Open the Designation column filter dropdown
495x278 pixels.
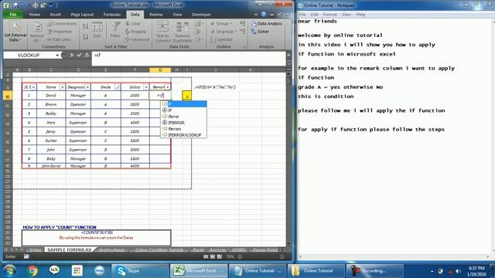click(x=87, y=87)
